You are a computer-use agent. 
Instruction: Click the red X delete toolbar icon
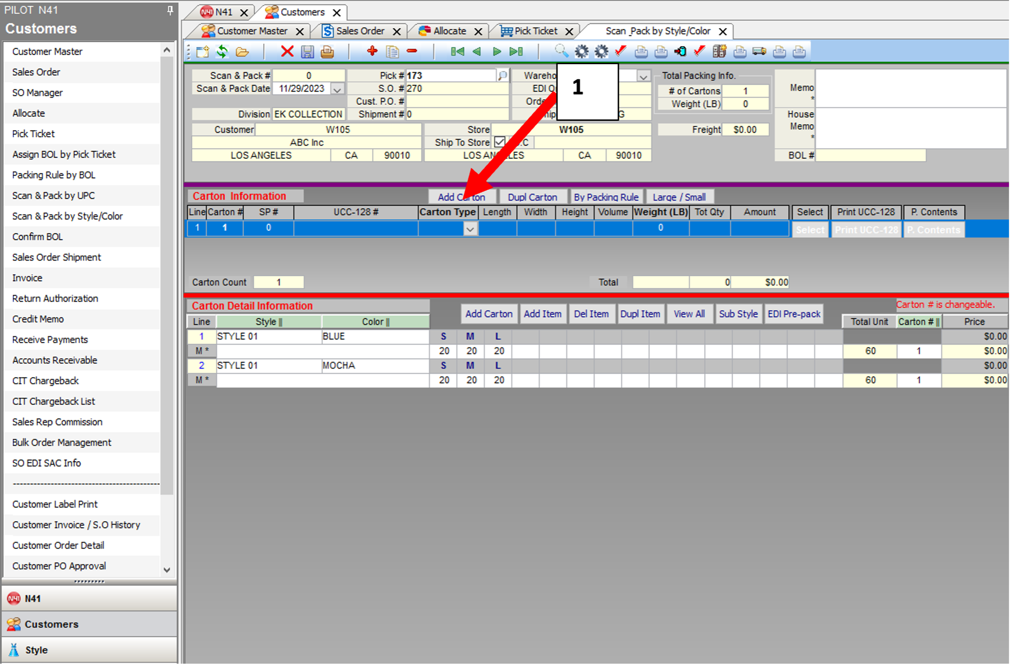tap(287, 51)
